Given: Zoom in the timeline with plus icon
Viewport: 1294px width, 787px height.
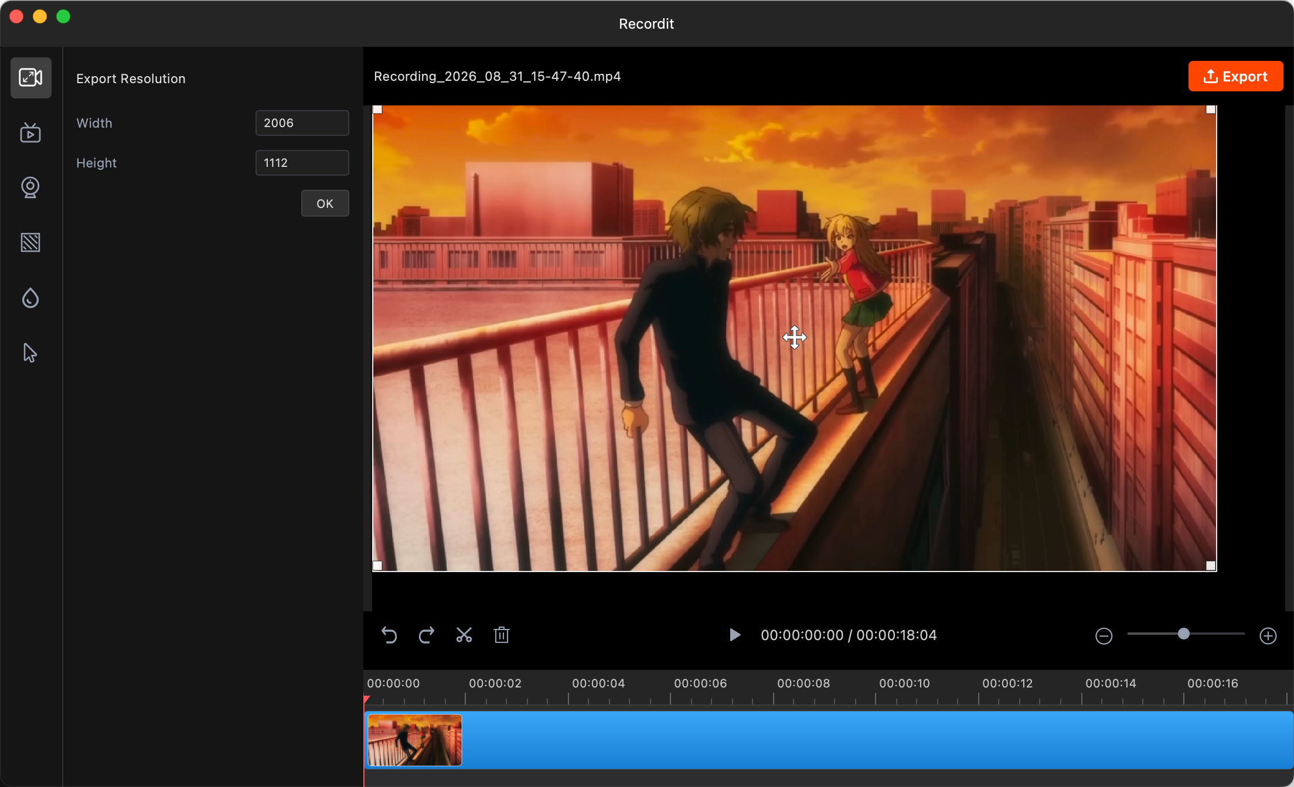Looking at the screenshot, I should pos(1268,636).
